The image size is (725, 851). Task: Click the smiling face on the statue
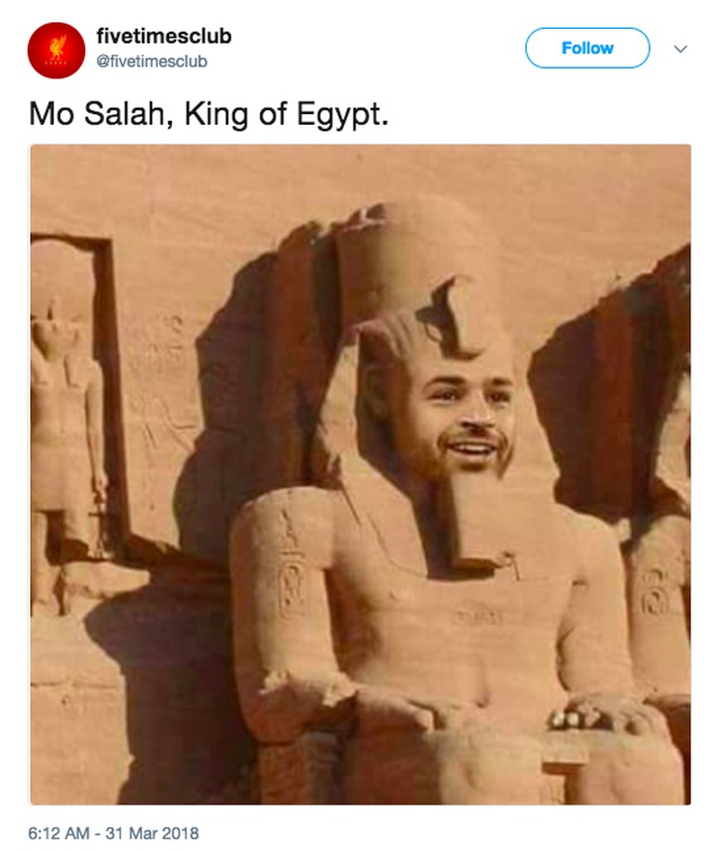(458, 418)
